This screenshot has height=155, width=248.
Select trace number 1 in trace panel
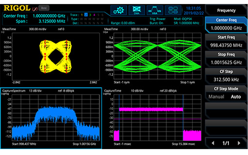click(x=82, y=15)
